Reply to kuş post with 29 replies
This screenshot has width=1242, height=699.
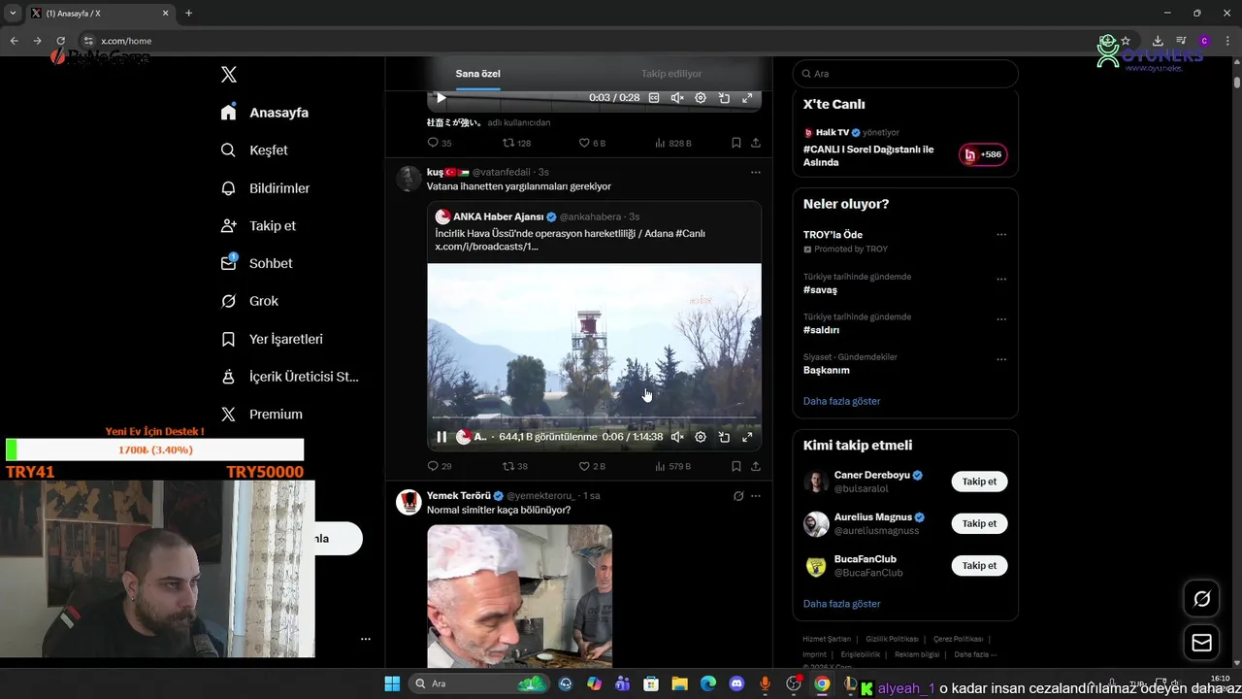440,466
